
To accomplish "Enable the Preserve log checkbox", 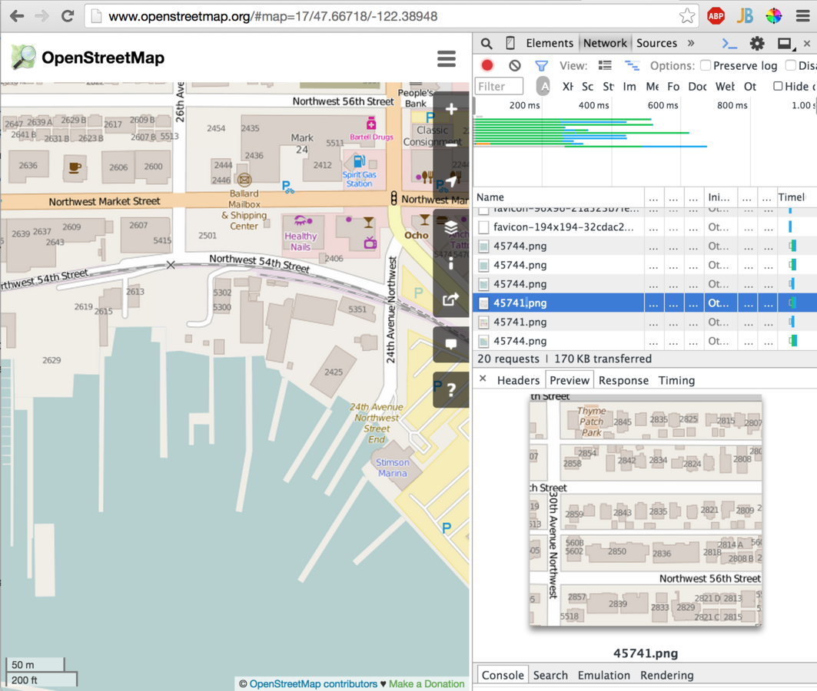I will pyautogui.click(x=706, y=65).
